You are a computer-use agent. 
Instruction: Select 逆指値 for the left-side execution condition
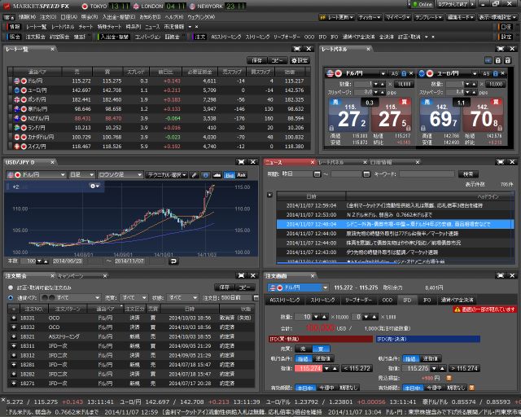pos(323,358)
